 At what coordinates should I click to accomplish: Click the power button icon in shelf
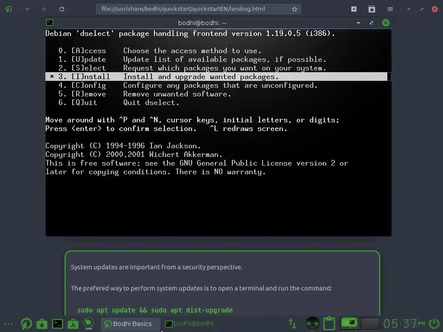(434, 323)
